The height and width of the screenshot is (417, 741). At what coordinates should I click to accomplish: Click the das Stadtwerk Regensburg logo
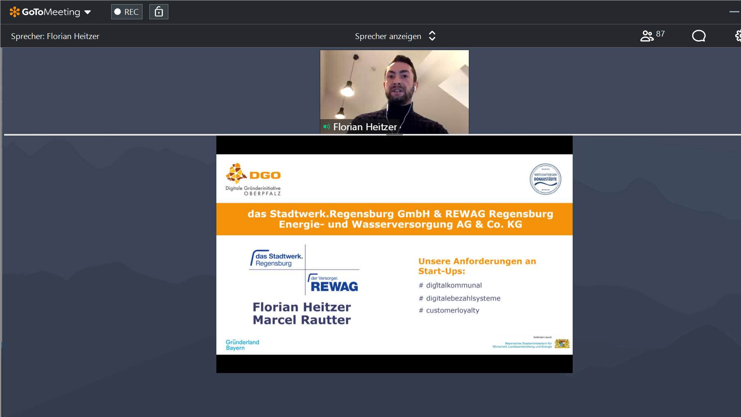point(277,259)
